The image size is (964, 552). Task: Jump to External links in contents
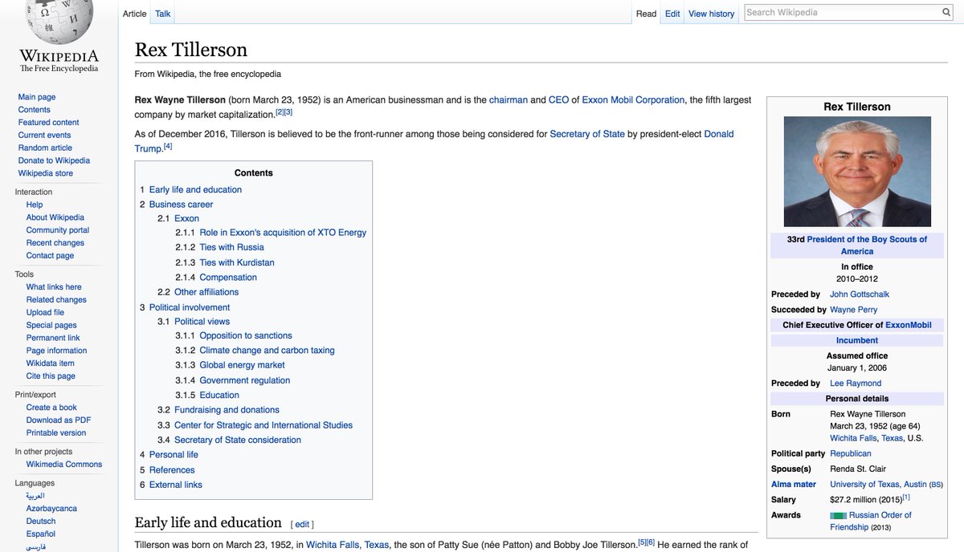click(x=176, y=485)
